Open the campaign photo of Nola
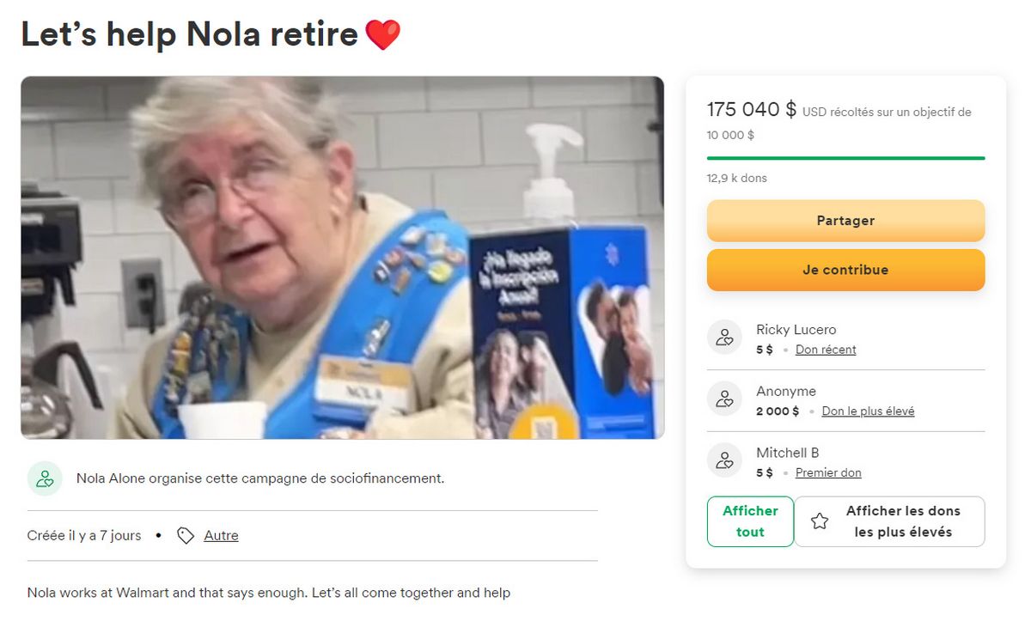The height and width of the screenshot is (621, 1031). click(343, 258)
